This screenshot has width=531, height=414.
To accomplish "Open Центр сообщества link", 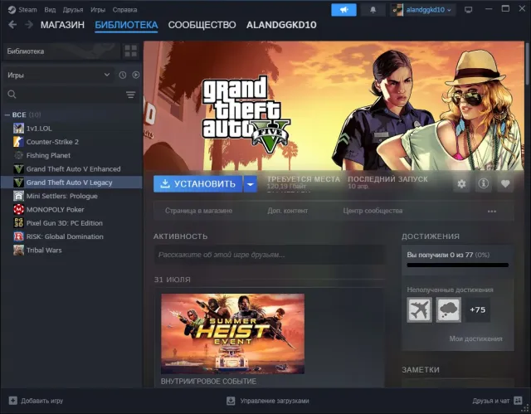I will (373, 211).
